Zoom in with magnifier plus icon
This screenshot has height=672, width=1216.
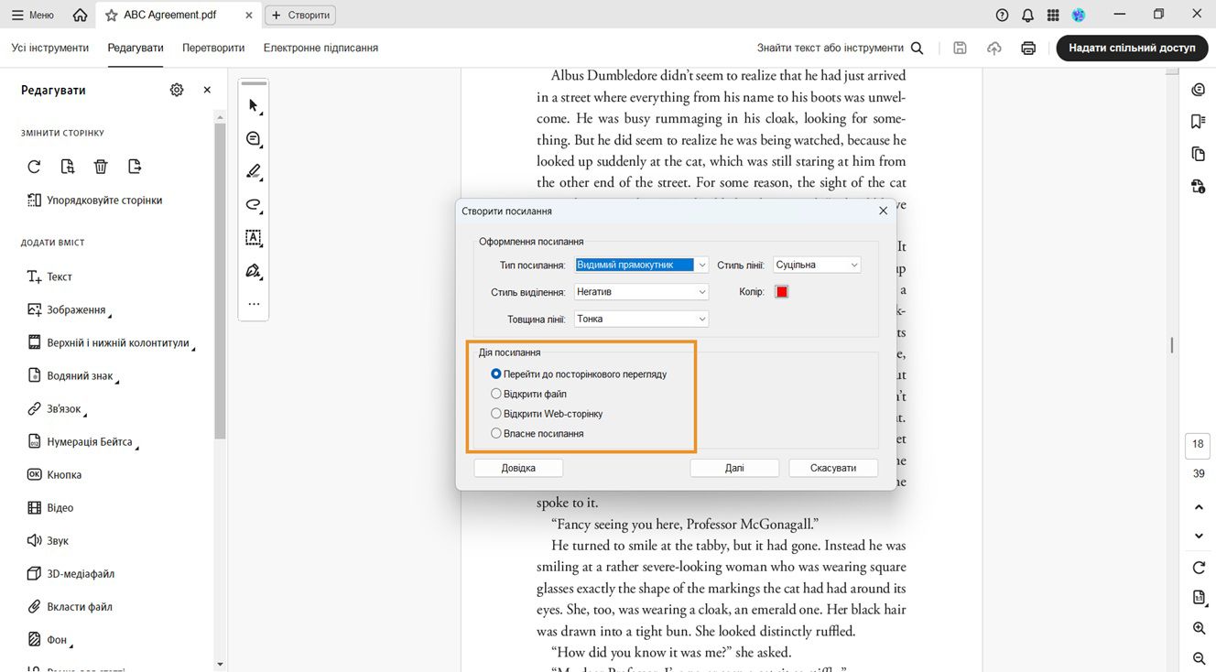pyautogui.click(x=1199, y=628)
